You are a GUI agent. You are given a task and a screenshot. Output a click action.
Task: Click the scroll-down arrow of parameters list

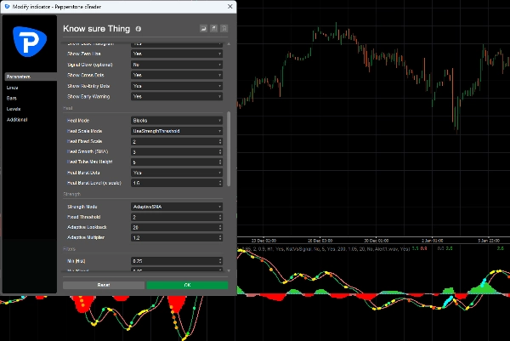tap(229, 270)
